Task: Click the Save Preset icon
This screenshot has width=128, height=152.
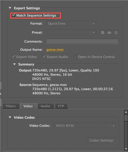Action: coord(102,32)
